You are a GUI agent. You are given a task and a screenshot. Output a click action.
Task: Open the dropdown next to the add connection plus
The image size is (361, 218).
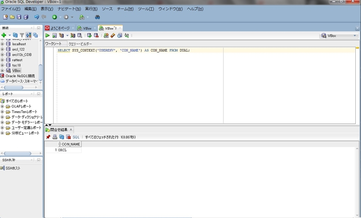pyautogui.click(x=10, y=35)
